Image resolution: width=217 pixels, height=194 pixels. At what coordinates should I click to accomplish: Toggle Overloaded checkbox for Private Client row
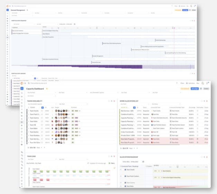click(198, 136)
